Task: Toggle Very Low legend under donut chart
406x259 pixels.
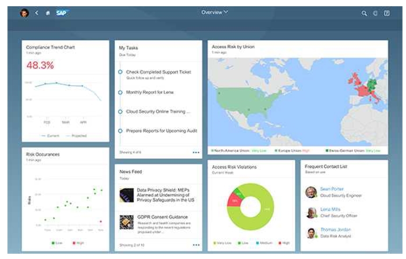Action: (x=222, y=243)
